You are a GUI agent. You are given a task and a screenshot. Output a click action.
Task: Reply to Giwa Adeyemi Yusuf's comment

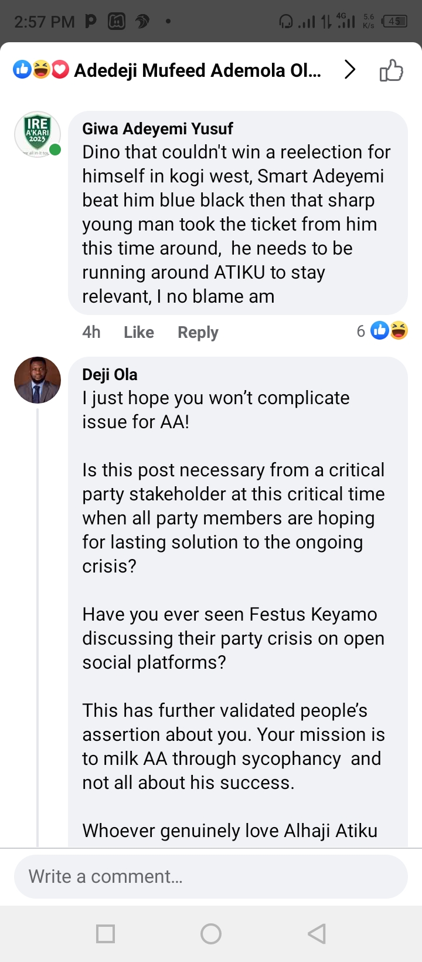tap(198, 333)
